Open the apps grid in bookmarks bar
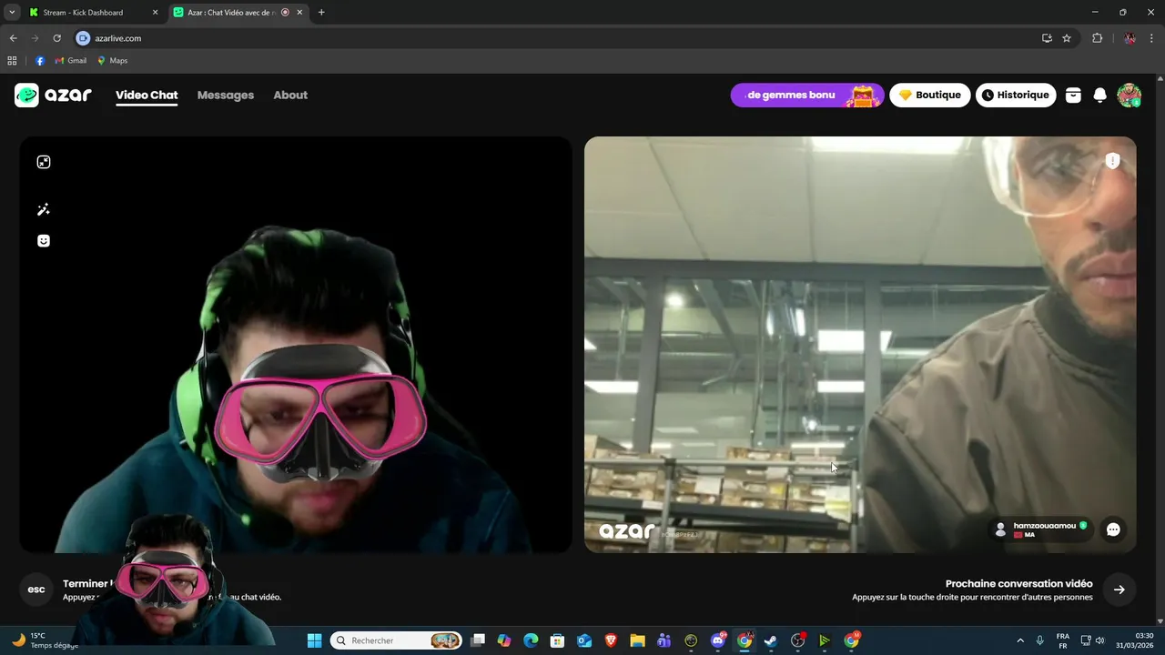The height and width of the screenshot is (655, 1165). (x=12, y=61)
